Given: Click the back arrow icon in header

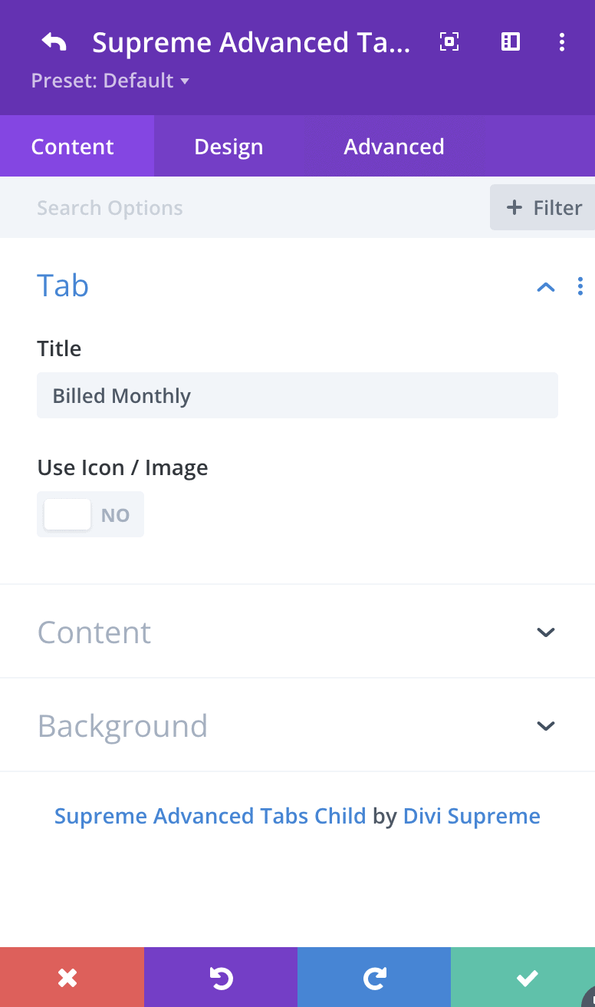Looking at the screenshot, I should [x=54, y=42].
